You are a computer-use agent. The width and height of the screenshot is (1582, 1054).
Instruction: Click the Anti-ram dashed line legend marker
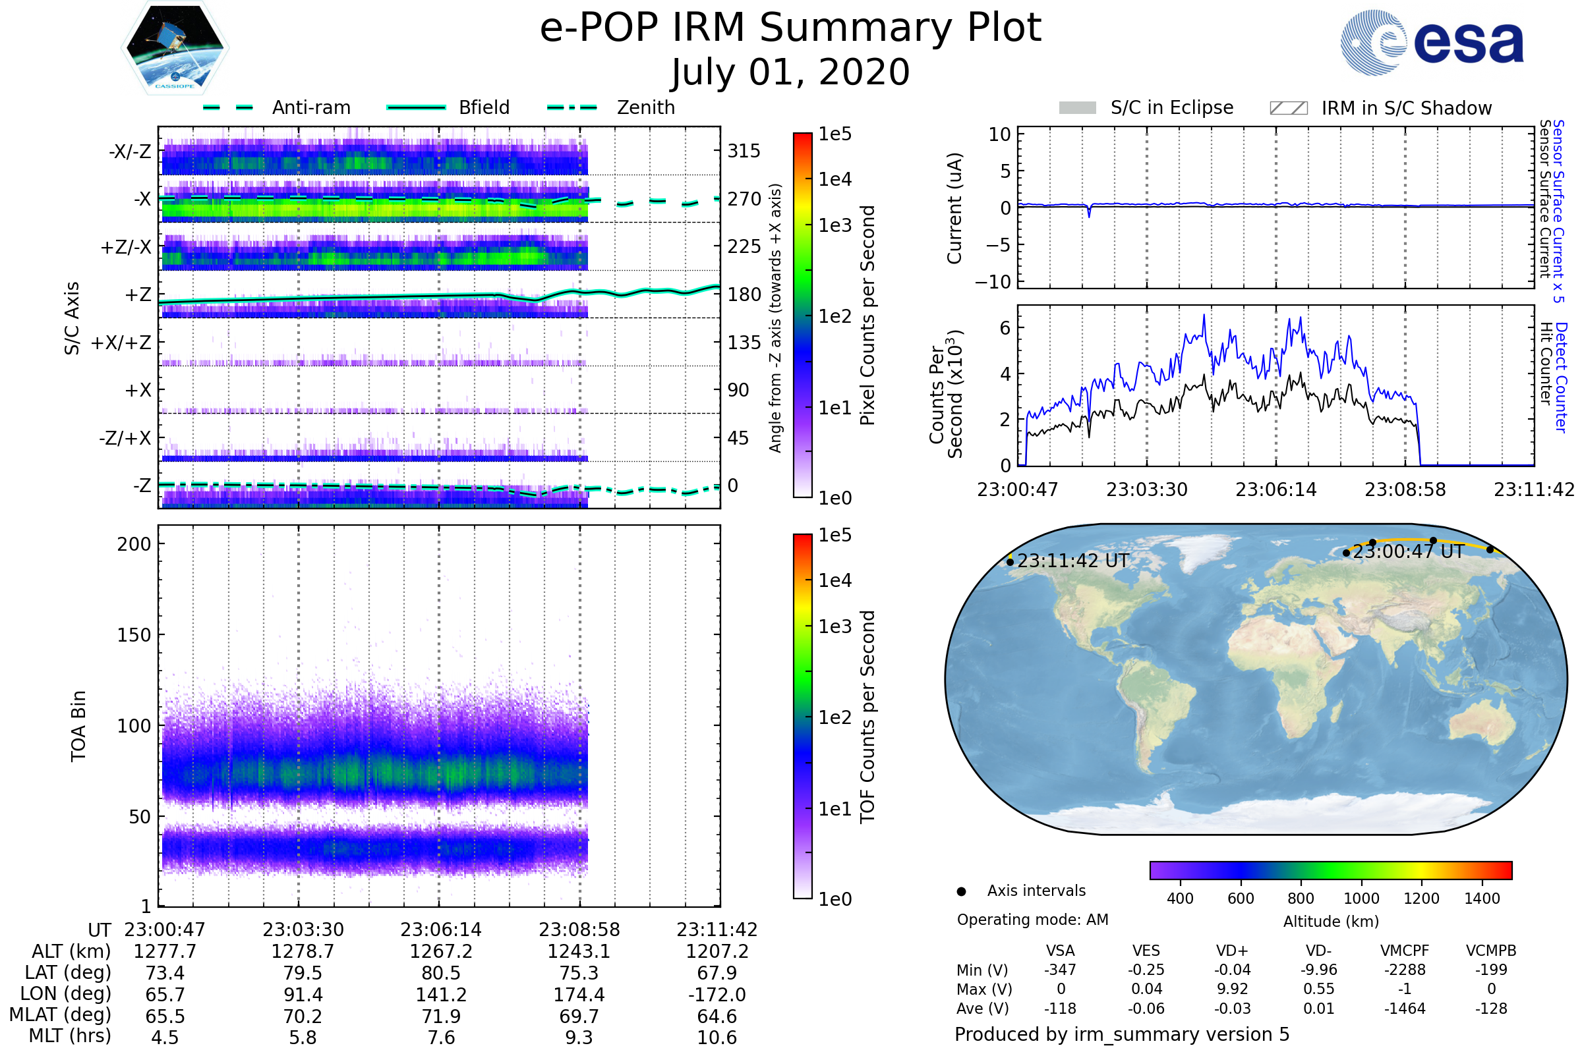point(228,107)
